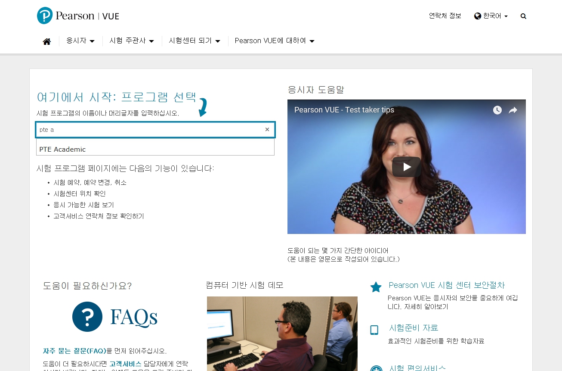Click the FAQs question mark icon

click(87, 317)
